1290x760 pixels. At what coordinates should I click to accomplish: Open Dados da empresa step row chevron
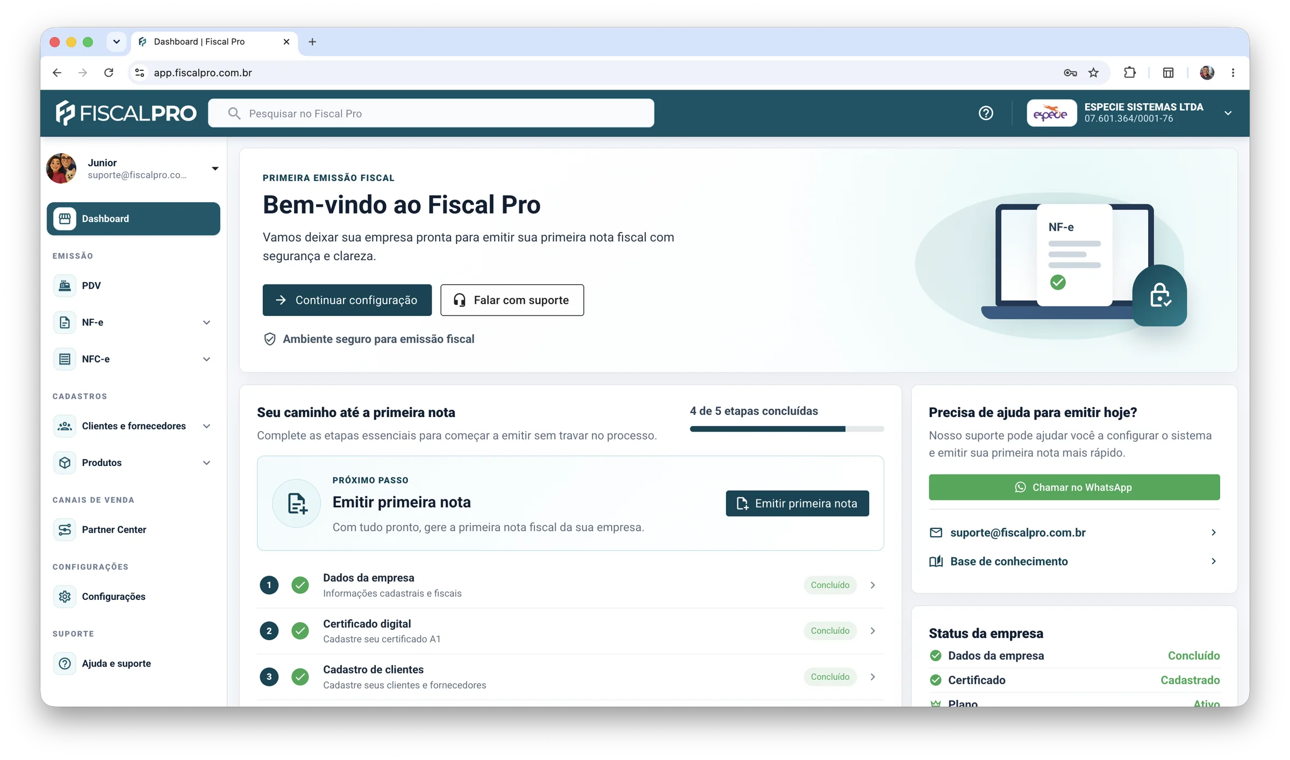(872, 585)
